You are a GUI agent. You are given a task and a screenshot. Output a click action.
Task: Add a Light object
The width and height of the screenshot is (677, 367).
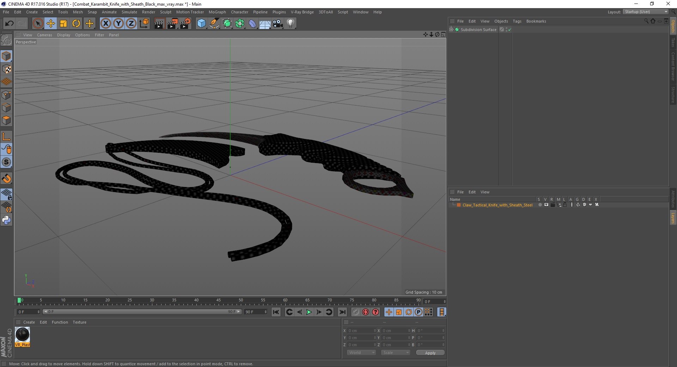click(x=291, y=24)
